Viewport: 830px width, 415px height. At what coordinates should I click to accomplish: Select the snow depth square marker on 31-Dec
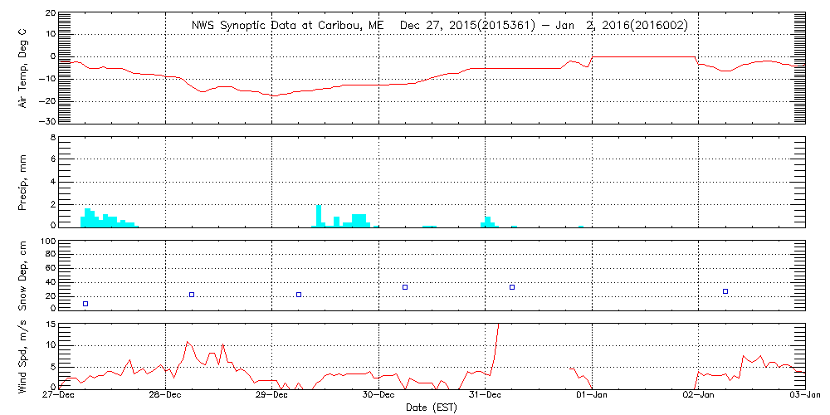512,287
